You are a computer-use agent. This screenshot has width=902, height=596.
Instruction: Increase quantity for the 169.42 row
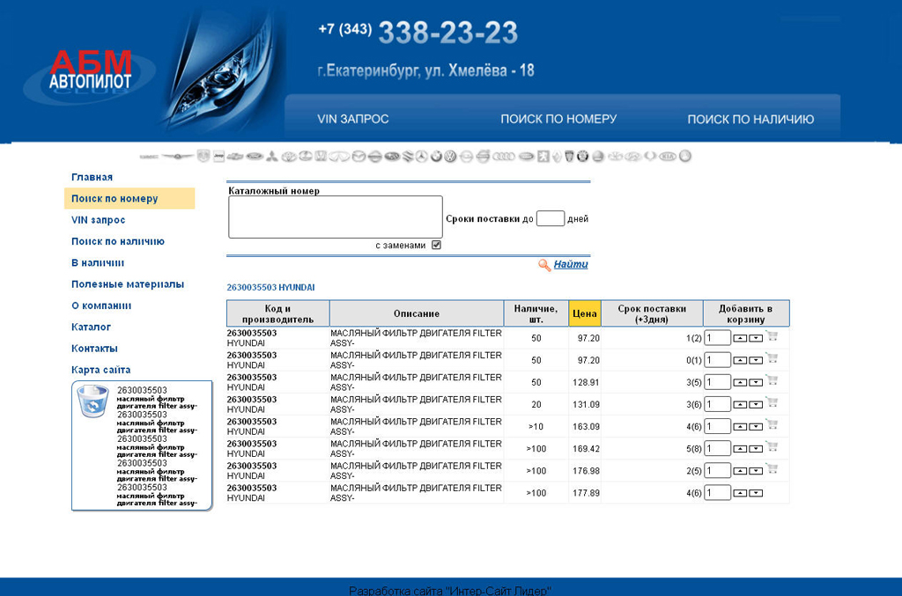740,449
